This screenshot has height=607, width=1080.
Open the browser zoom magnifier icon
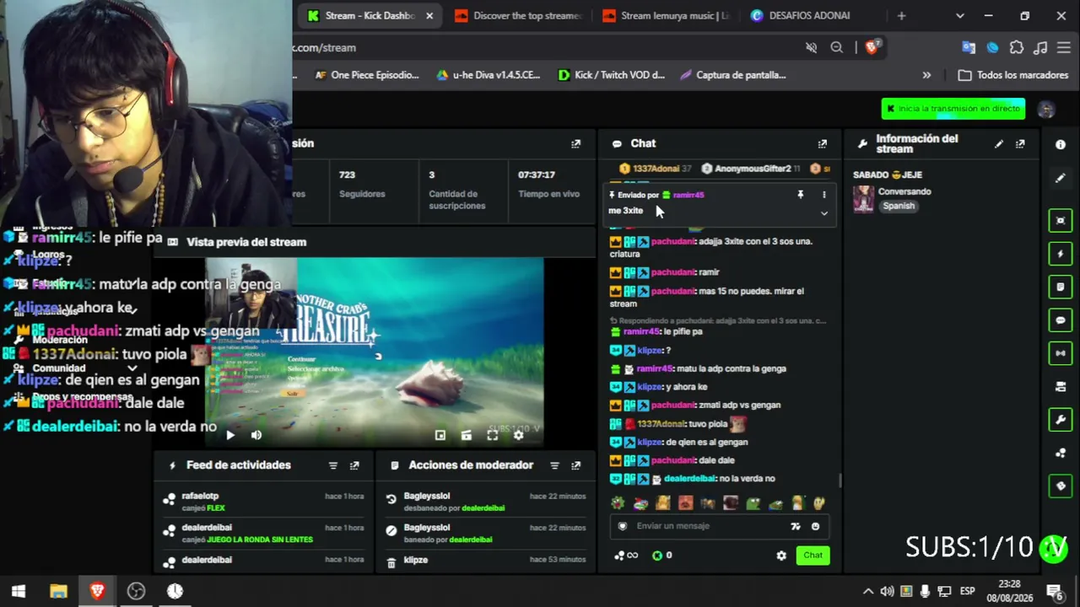(837, 48)
